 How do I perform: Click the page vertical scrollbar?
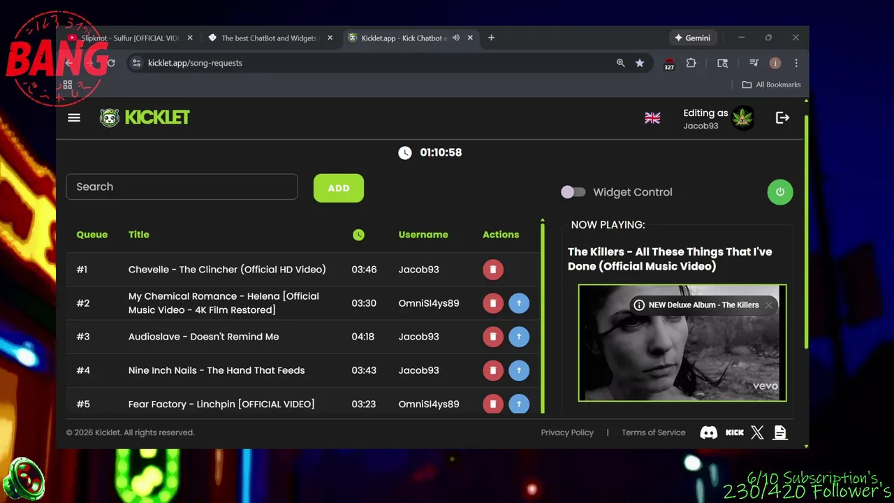coord(807,231)
